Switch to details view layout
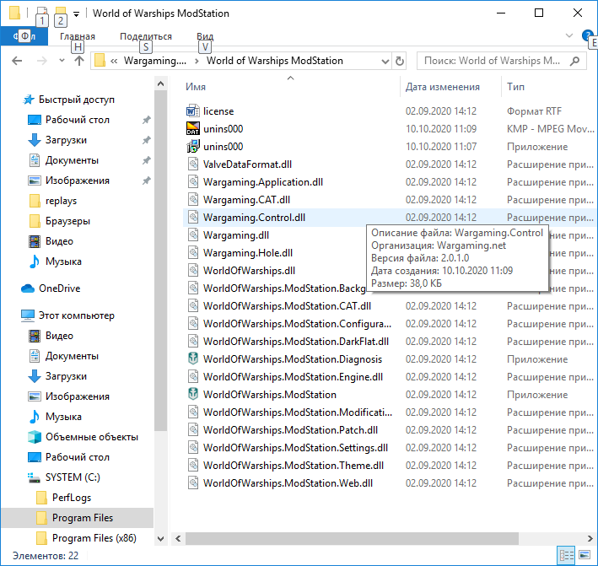 pos(566,555)
